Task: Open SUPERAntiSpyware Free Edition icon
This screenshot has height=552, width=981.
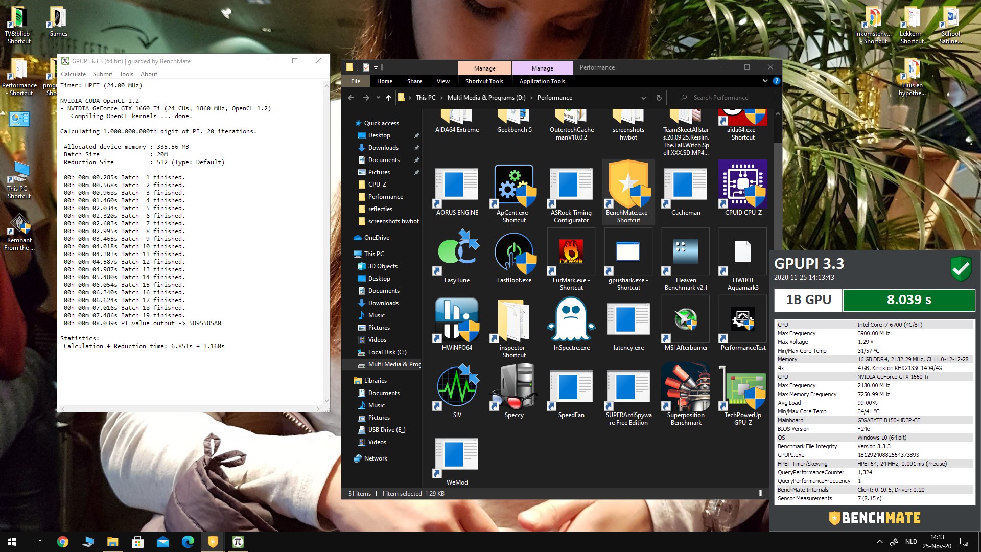Action: [628, 388]
